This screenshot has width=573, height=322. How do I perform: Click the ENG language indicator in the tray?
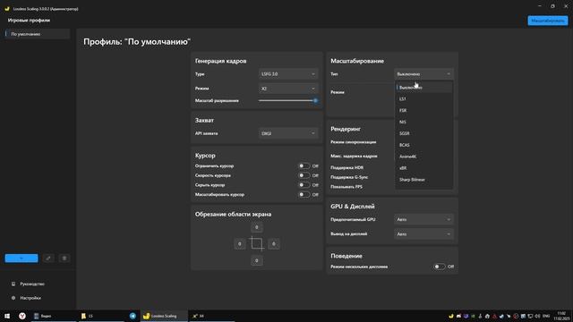546,316
